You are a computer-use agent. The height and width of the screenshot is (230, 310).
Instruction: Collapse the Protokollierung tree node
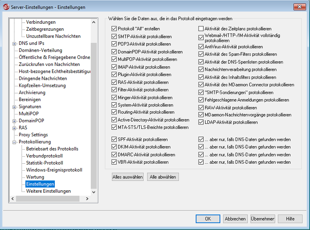pyautogui.click(x=15, y=142)
